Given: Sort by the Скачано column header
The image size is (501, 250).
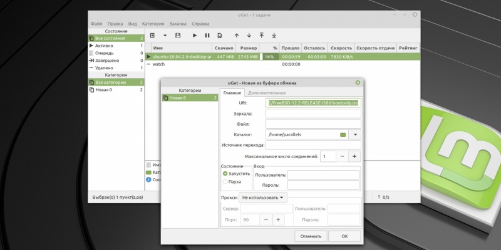Looking at the screenshot, I should point(224,48).
